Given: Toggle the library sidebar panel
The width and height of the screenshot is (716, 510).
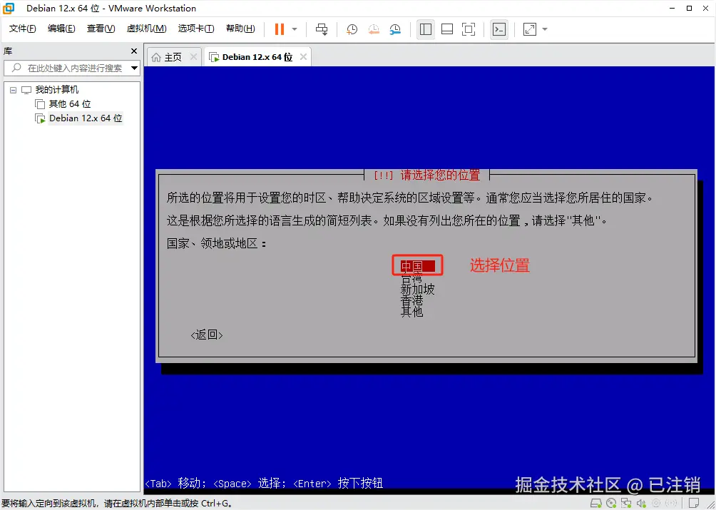Looking at the screenshot, I should pyautogui.click(x=425, y=29).
